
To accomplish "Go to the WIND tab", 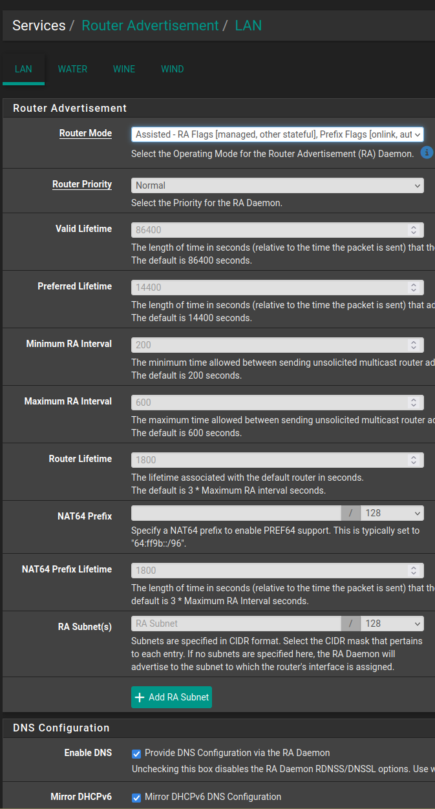I will [173, 69].
